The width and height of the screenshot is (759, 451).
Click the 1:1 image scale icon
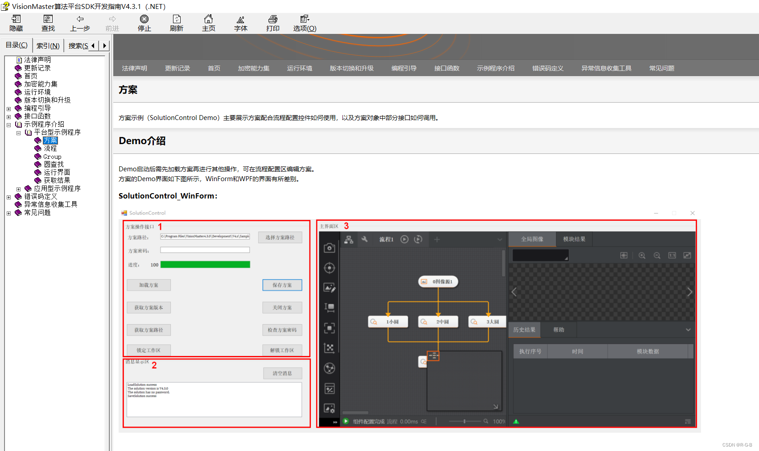(672, 255)
